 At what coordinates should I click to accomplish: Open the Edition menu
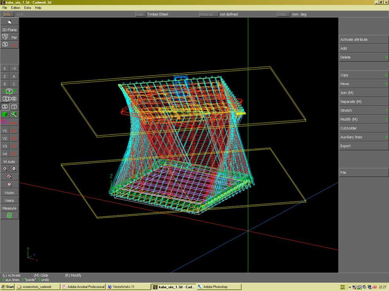tap(15, 7)
